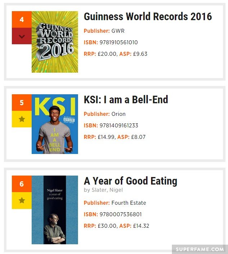Click the orange rank 4 badge
228x254 pixels.
pos(22,19)
